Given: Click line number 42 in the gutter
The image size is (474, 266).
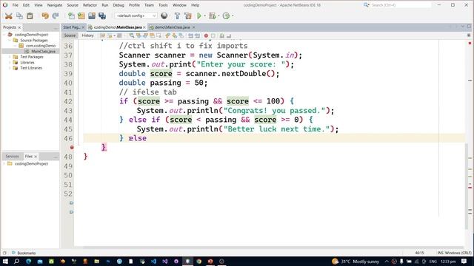Looking at the screenshot, I should pyautogui.click(x=68, y=102).
